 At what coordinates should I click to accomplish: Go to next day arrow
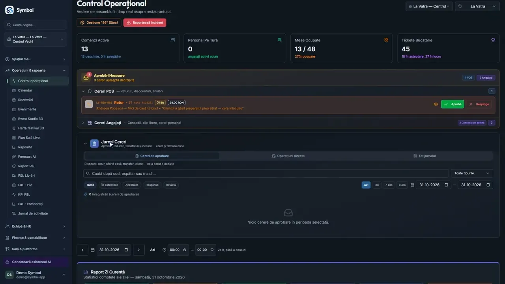tap(139, 250)
